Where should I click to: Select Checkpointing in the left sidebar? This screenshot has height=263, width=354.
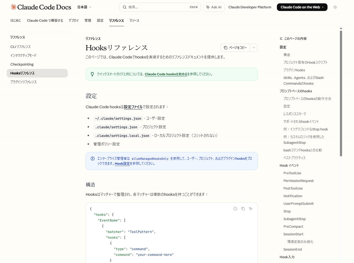coord(22,64)
